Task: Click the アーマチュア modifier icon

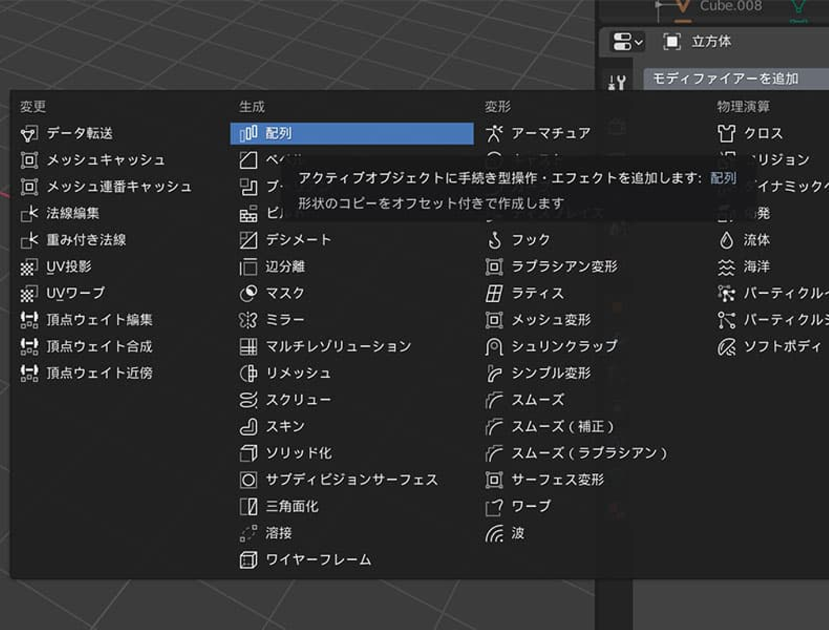Action: [x=494, y=134]
